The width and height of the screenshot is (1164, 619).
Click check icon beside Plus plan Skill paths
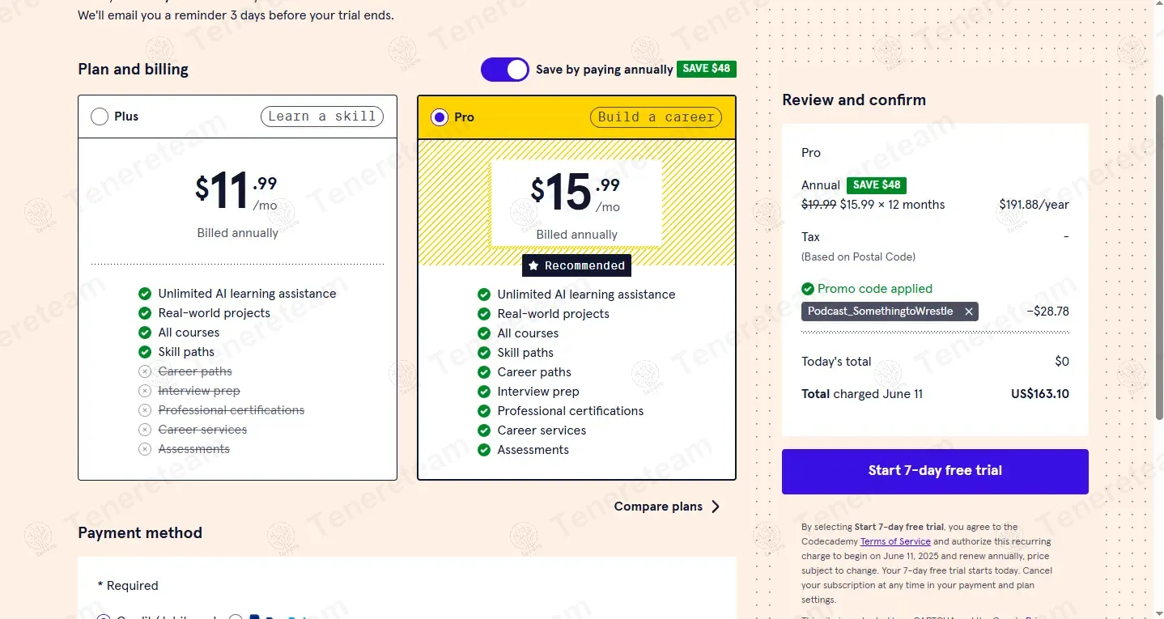[145, 352]
